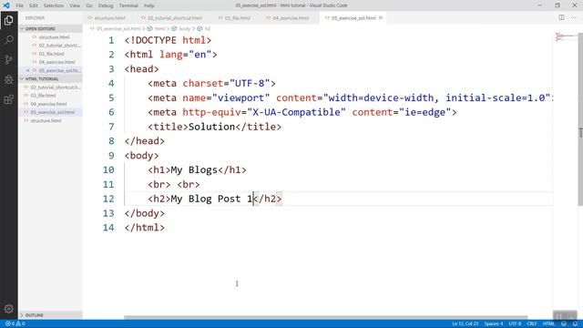Select structure.html in Open Editors
This screenshot has width=583, height=328.
[x=54, y=37]
